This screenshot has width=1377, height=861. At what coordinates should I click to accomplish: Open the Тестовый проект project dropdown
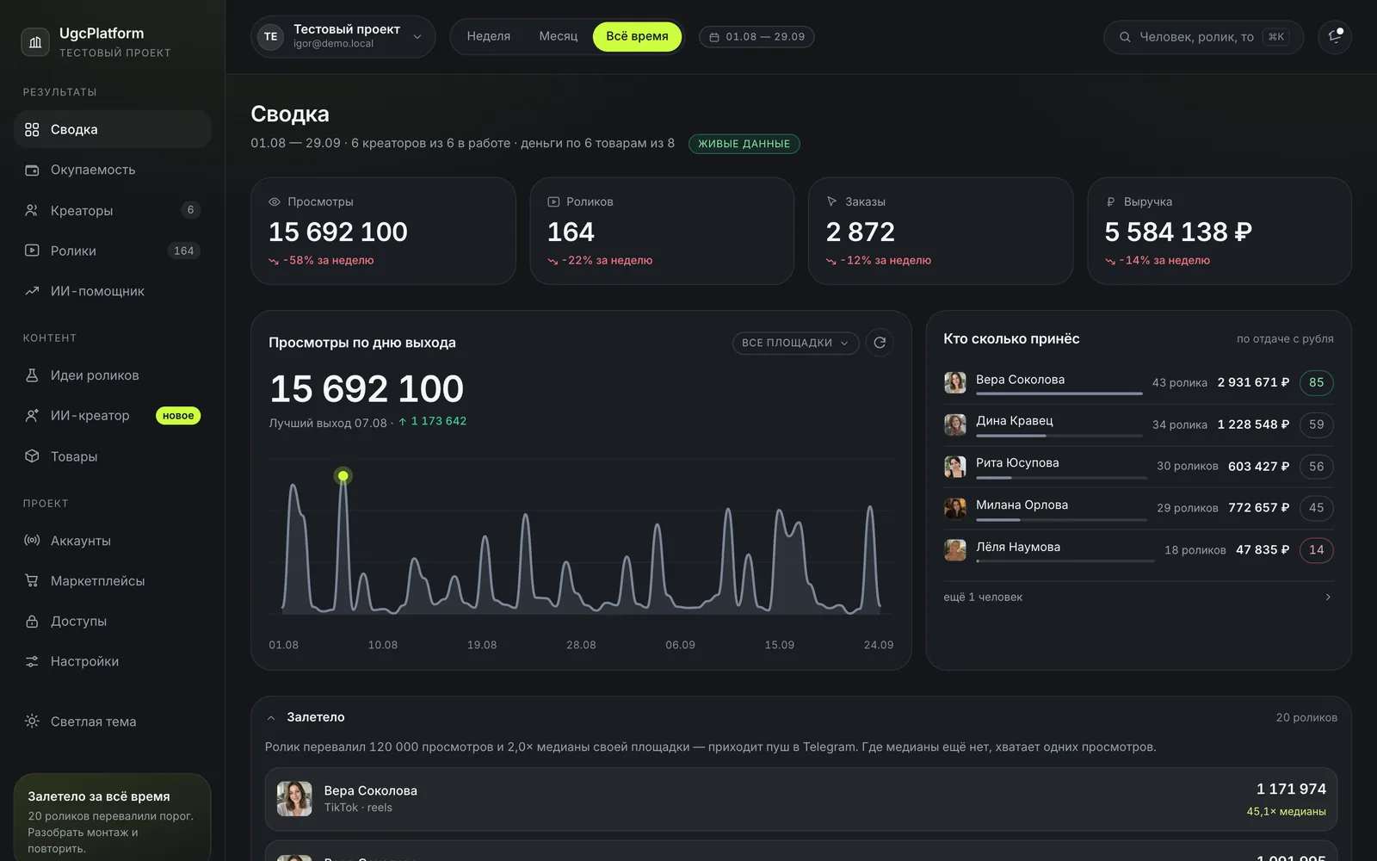(343, 37)
